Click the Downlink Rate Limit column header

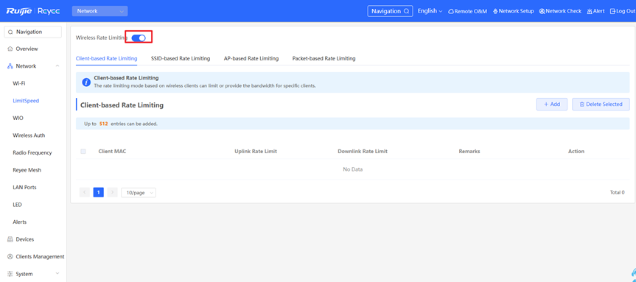[x=363, y=151]
